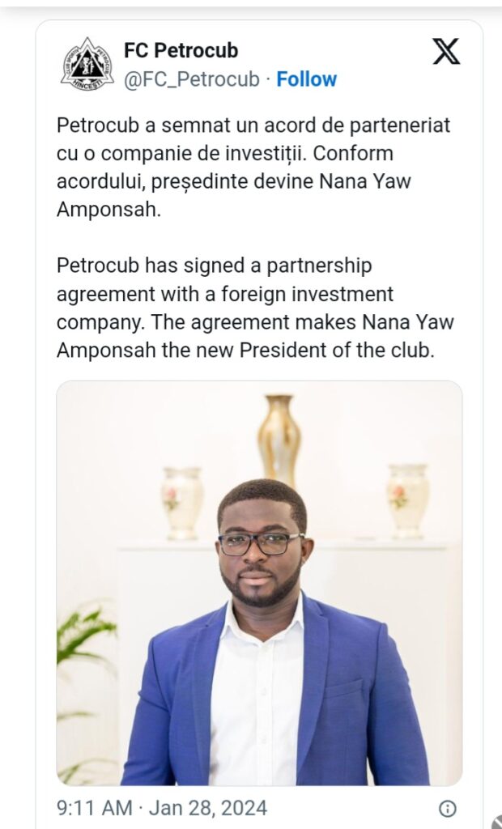This screenshot has width=502, height=829.
Task: Click the right floral vase in photo
Action: [406, 500]
